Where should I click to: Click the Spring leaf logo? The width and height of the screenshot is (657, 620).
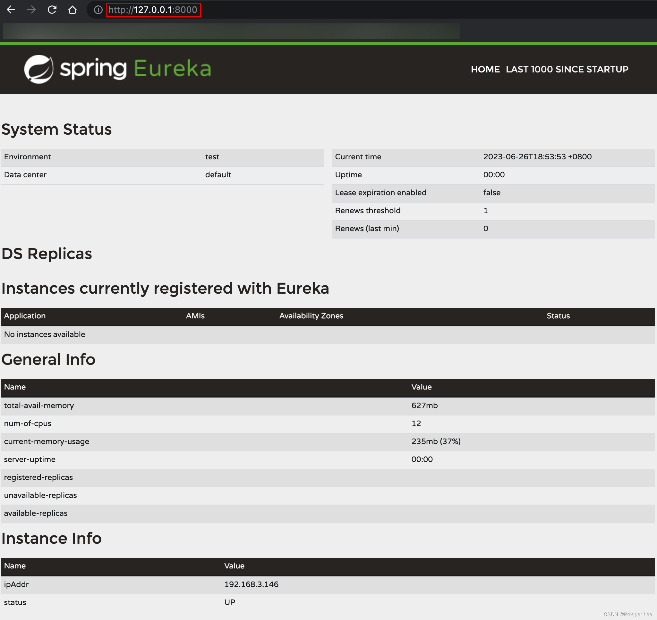click(39, 69)
